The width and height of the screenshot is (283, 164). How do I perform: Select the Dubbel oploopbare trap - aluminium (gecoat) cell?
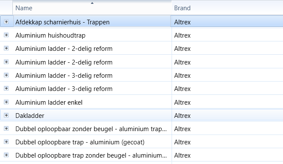tap(92, 142)
